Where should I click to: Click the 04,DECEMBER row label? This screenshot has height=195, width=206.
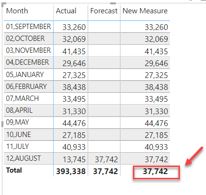[x=28, y=62]
